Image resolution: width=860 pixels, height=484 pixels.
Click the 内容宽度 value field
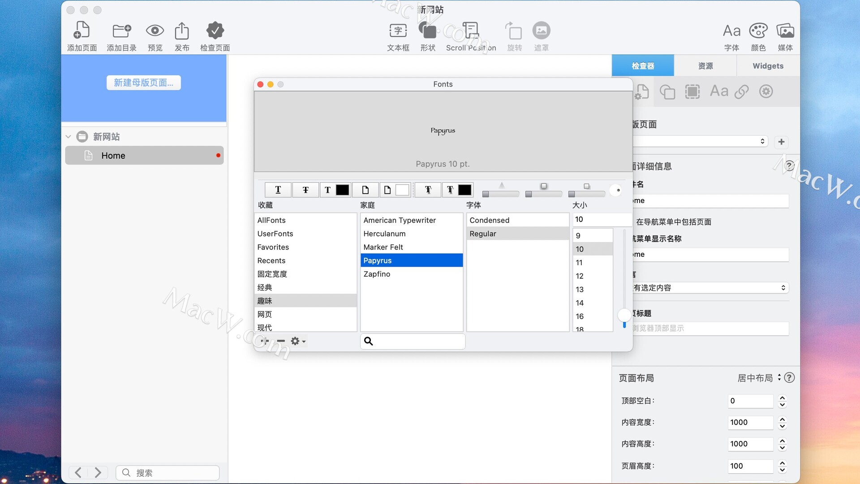click(x=751, y=423)
